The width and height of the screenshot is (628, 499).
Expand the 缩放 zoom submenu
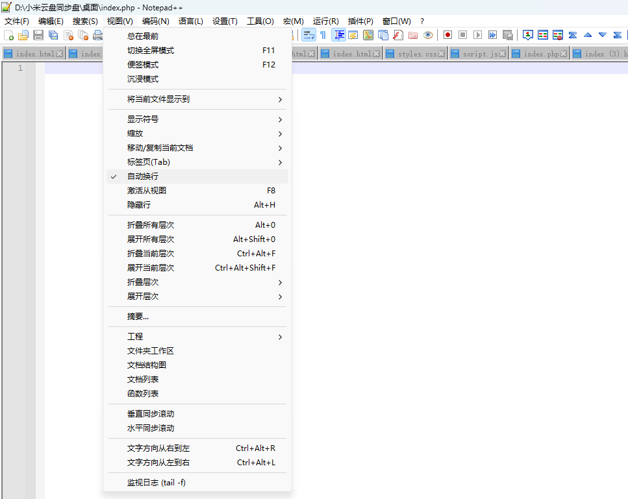(x=162, y=133)
